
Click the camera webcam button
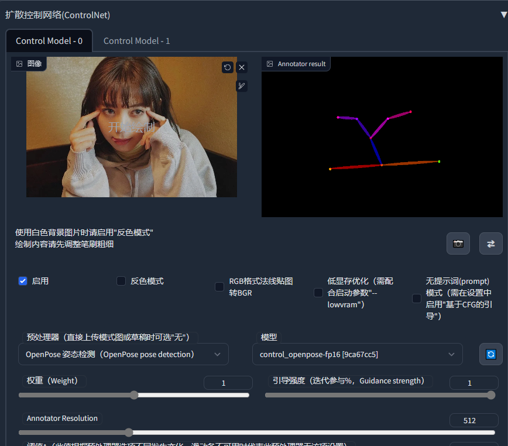click(x=458, y=243)
